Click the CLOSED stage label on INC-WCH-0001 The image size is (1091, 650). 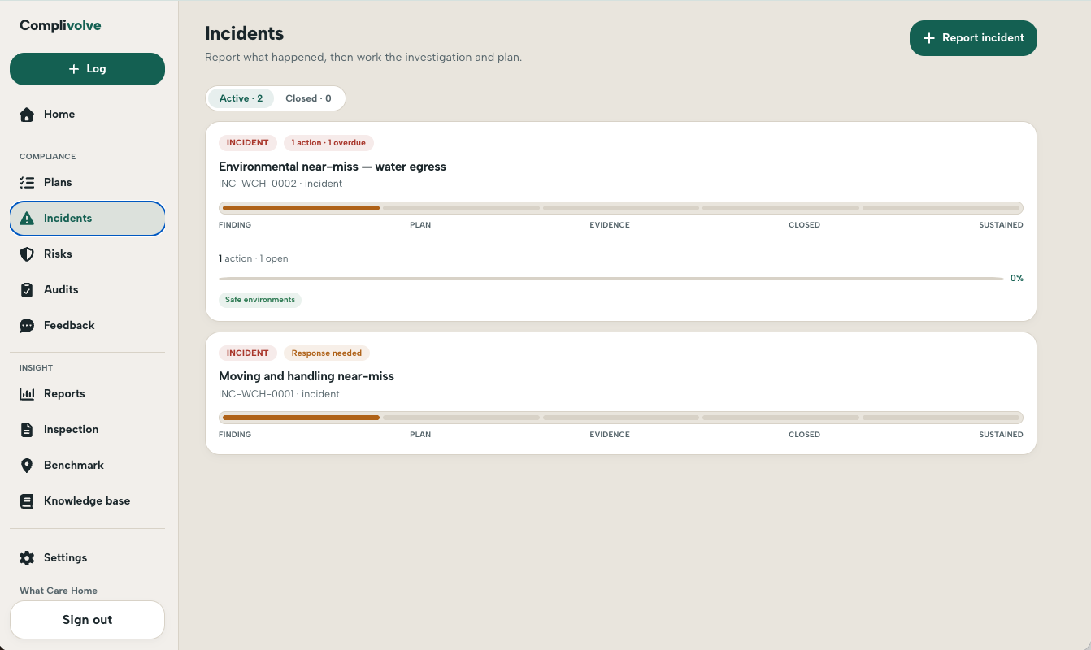pos(804,435)
